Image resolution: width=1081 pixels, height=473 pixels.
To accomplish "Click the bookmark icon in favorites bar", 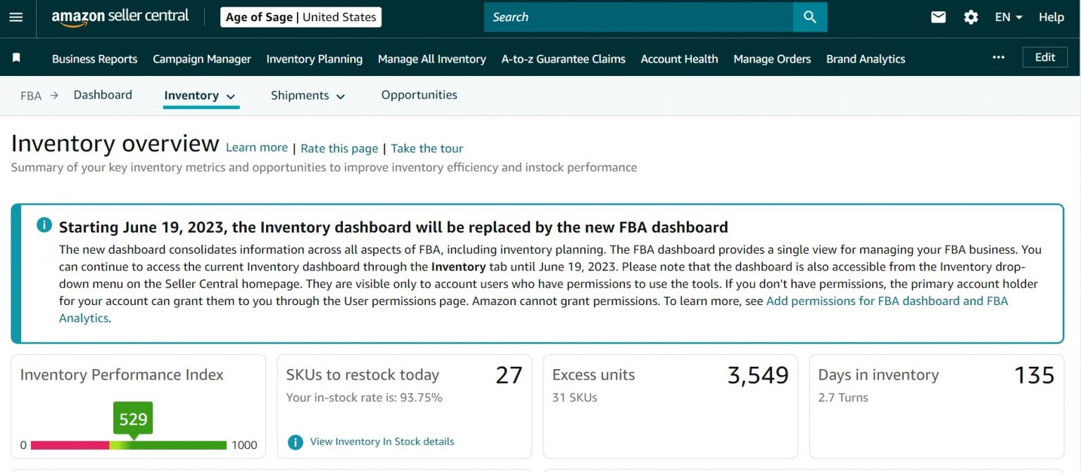I will click(16, 58).
